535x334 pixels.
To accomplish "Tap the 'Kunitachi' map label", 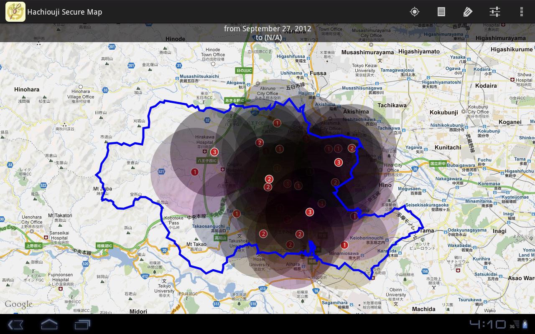I will (x=448, y=147).
